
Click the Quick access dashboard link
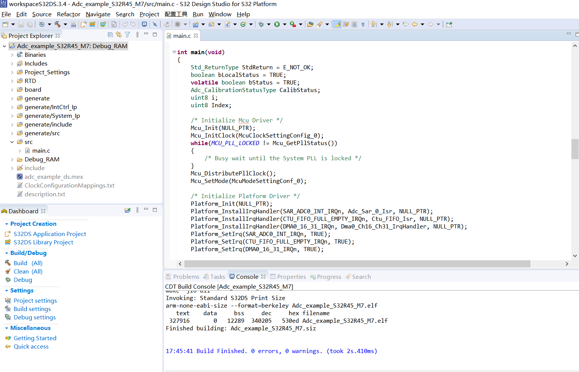pyautogui.click(x=31, y=347)
